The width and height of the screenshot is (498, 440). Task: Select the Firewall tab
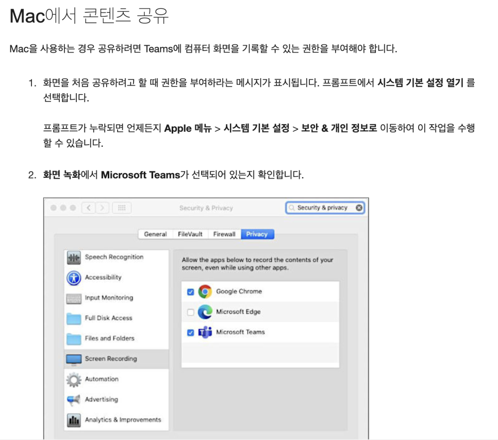(x=224, y=234)
